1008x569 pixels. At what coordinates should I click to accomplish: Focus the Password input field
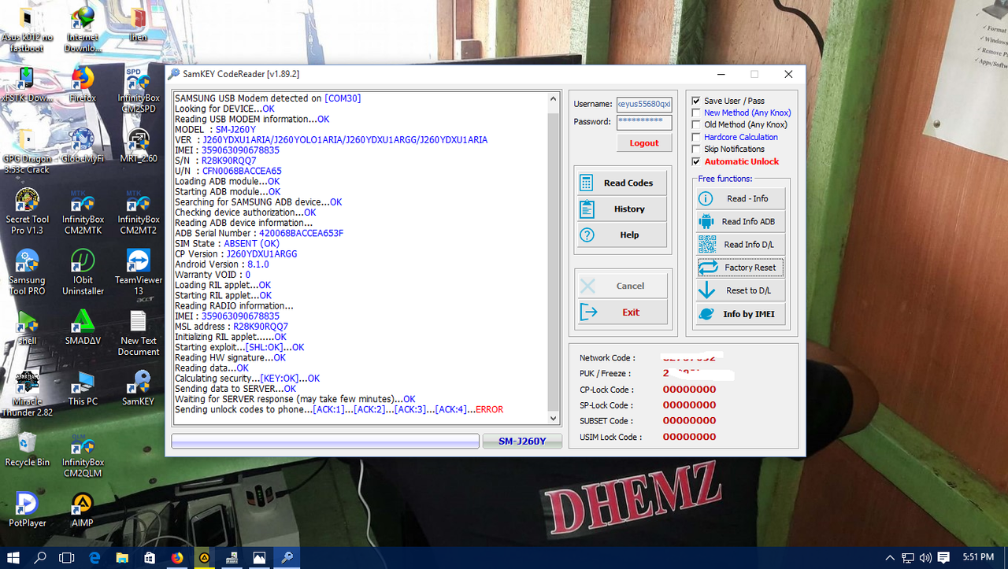(644, 122)
